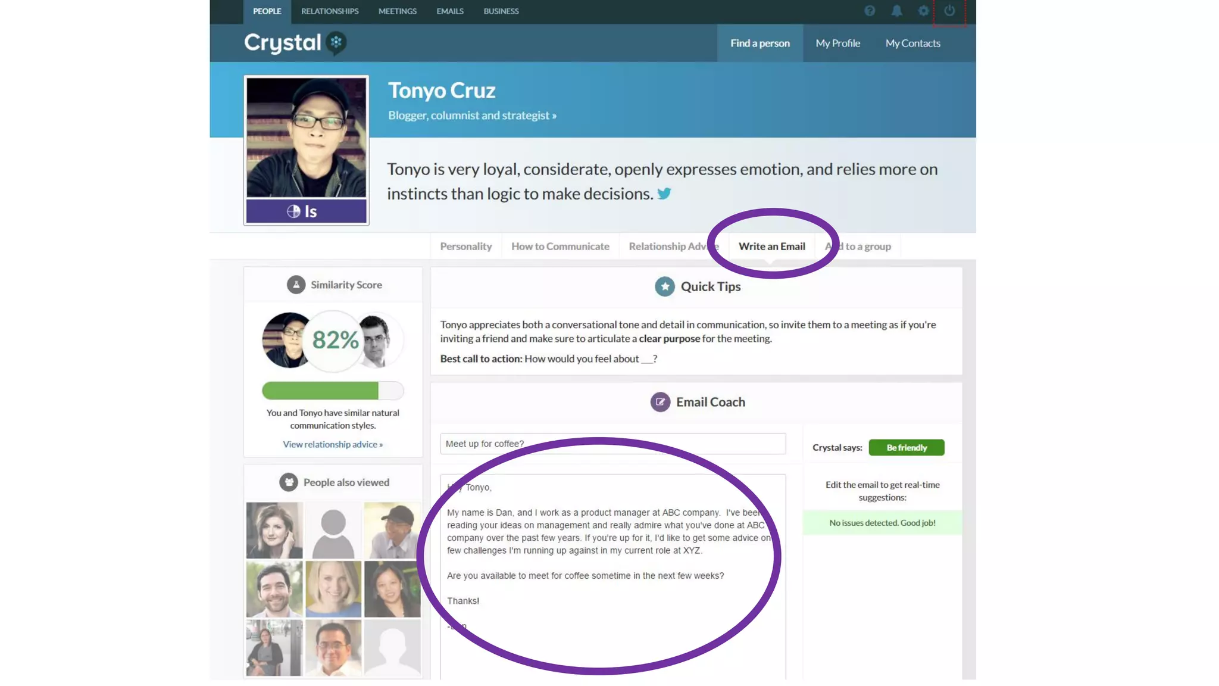Open the help question mark icon
Screen dimensions: 1219x686
click(870, 11)
